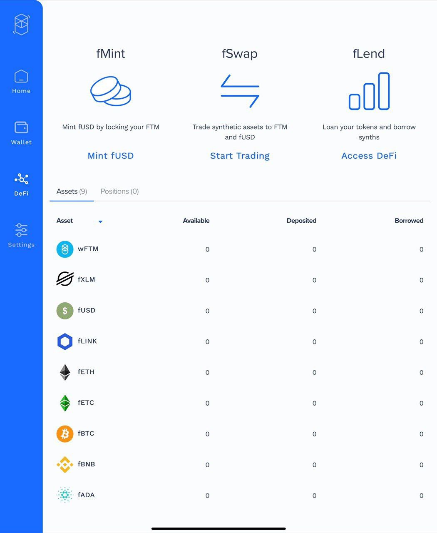The image size is (437, 533).
Task: Click the Access DeFi link
Action: pos(369,156)
